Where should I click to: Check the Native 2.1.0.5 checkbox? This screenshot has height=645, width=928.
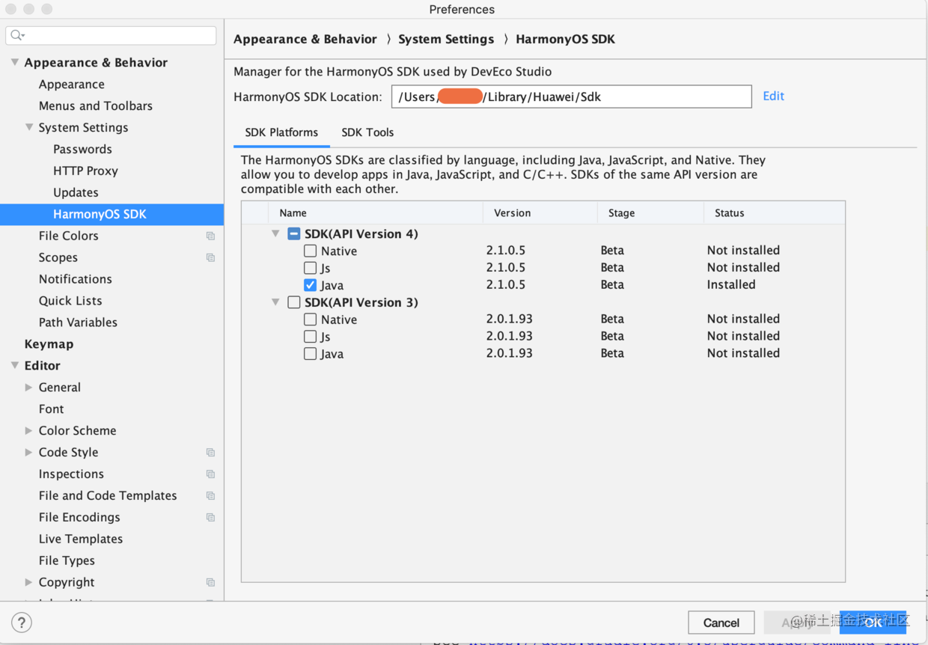[311, 251]
